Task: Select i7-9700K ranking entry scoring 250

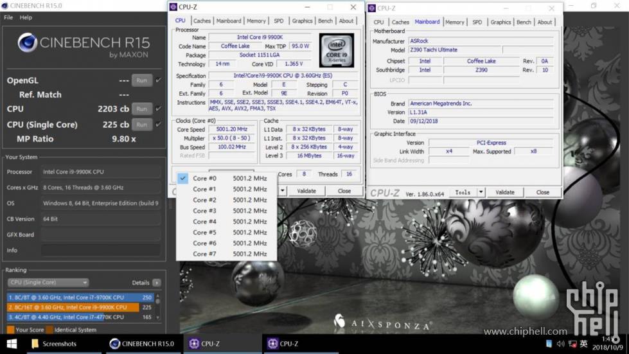Action: [x=80, y=297]
